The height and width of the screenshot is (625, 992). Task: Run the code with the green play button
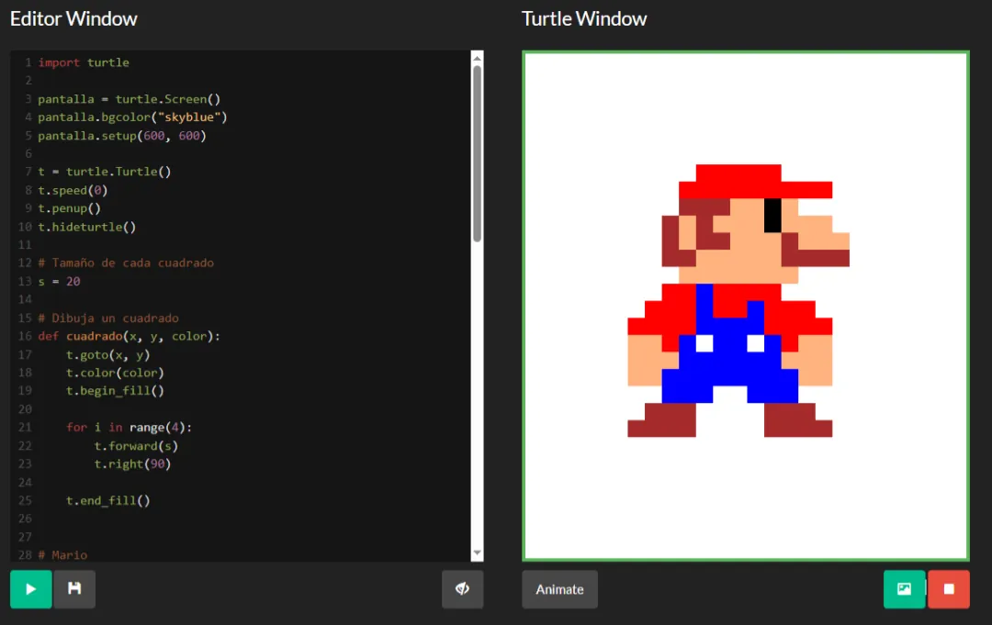(x=31, y=589)
